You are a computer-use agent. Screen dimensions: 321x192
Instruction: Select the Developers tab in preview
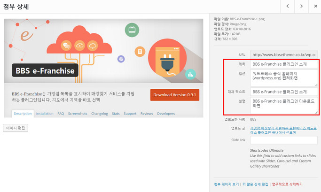pos(166,114)
